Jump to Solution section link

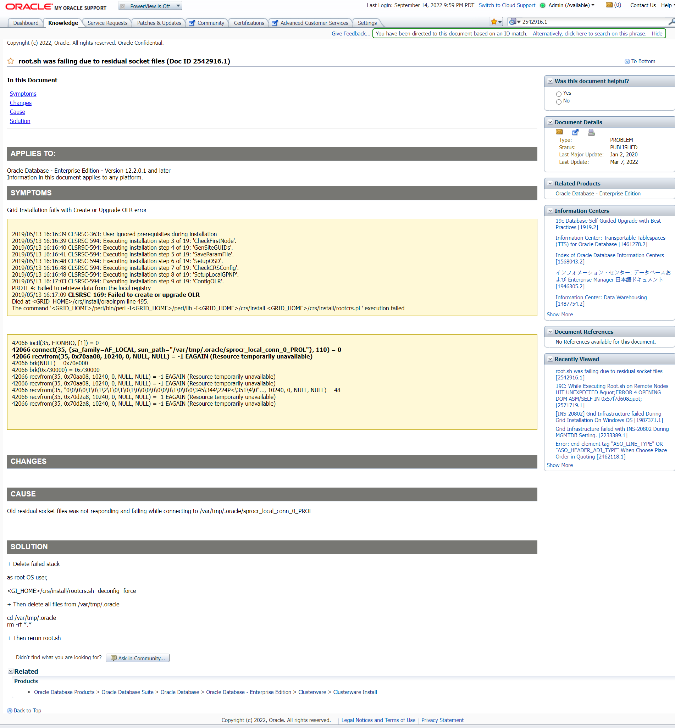tap(20, 121)
